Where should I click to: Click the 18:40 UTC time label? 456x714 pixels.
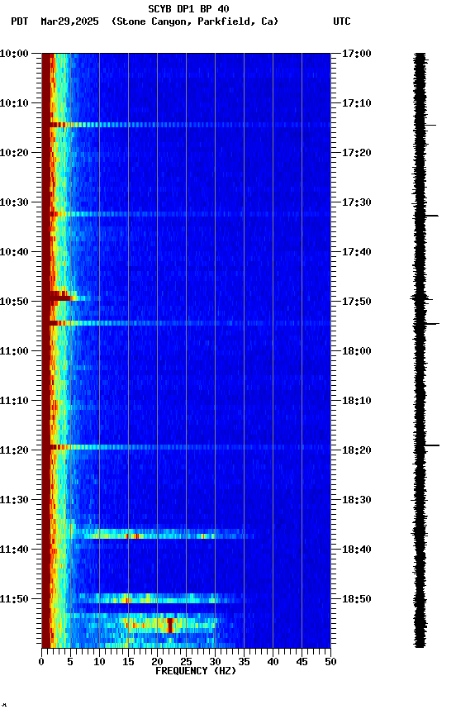[x=356, y=550]
